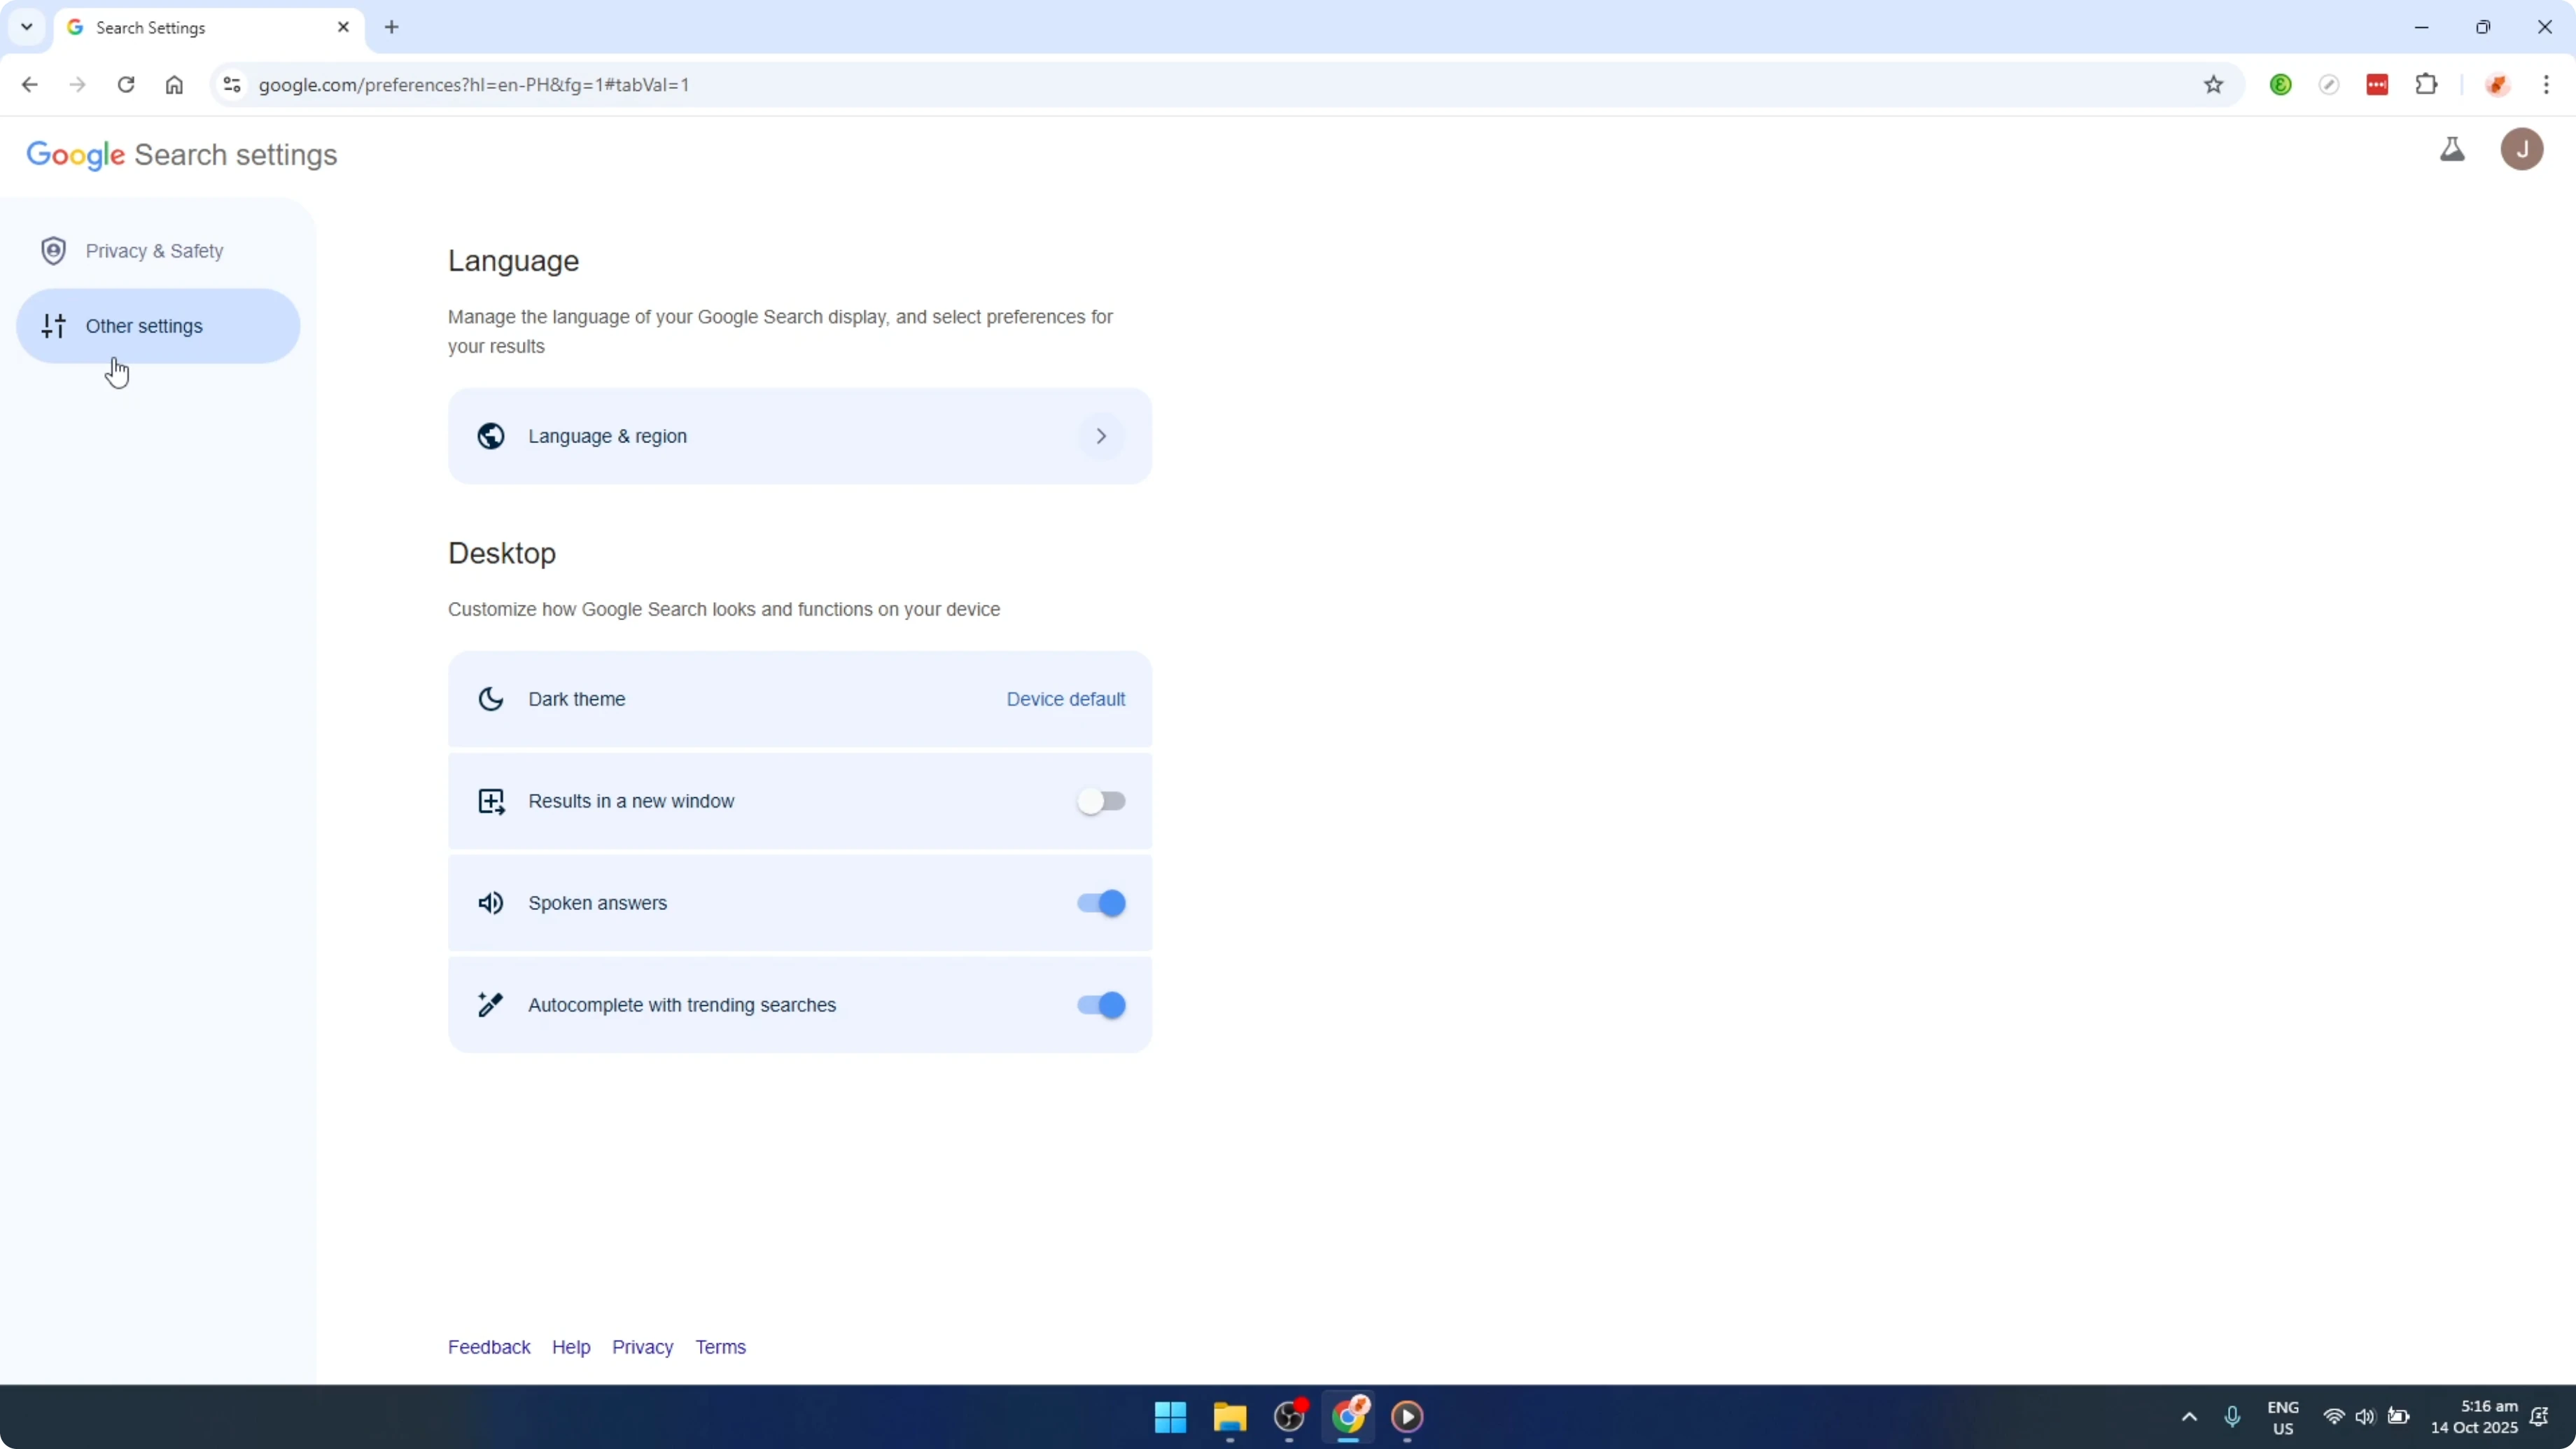
Task: Open the three-dot Chrome menu
Action: 2548,84
